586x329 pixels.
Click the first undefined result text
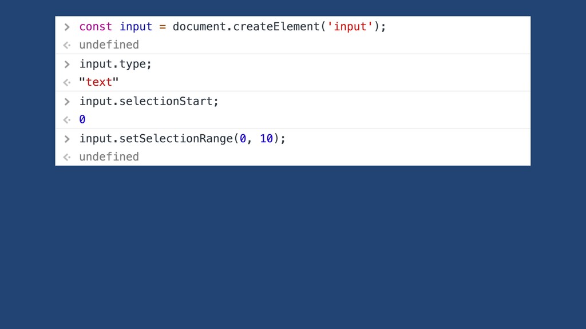click(x=109, y=45)
